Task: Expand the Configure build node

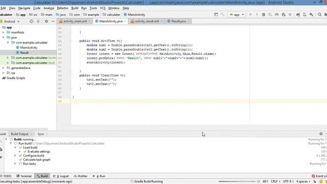Action: [x=15, y=155]
